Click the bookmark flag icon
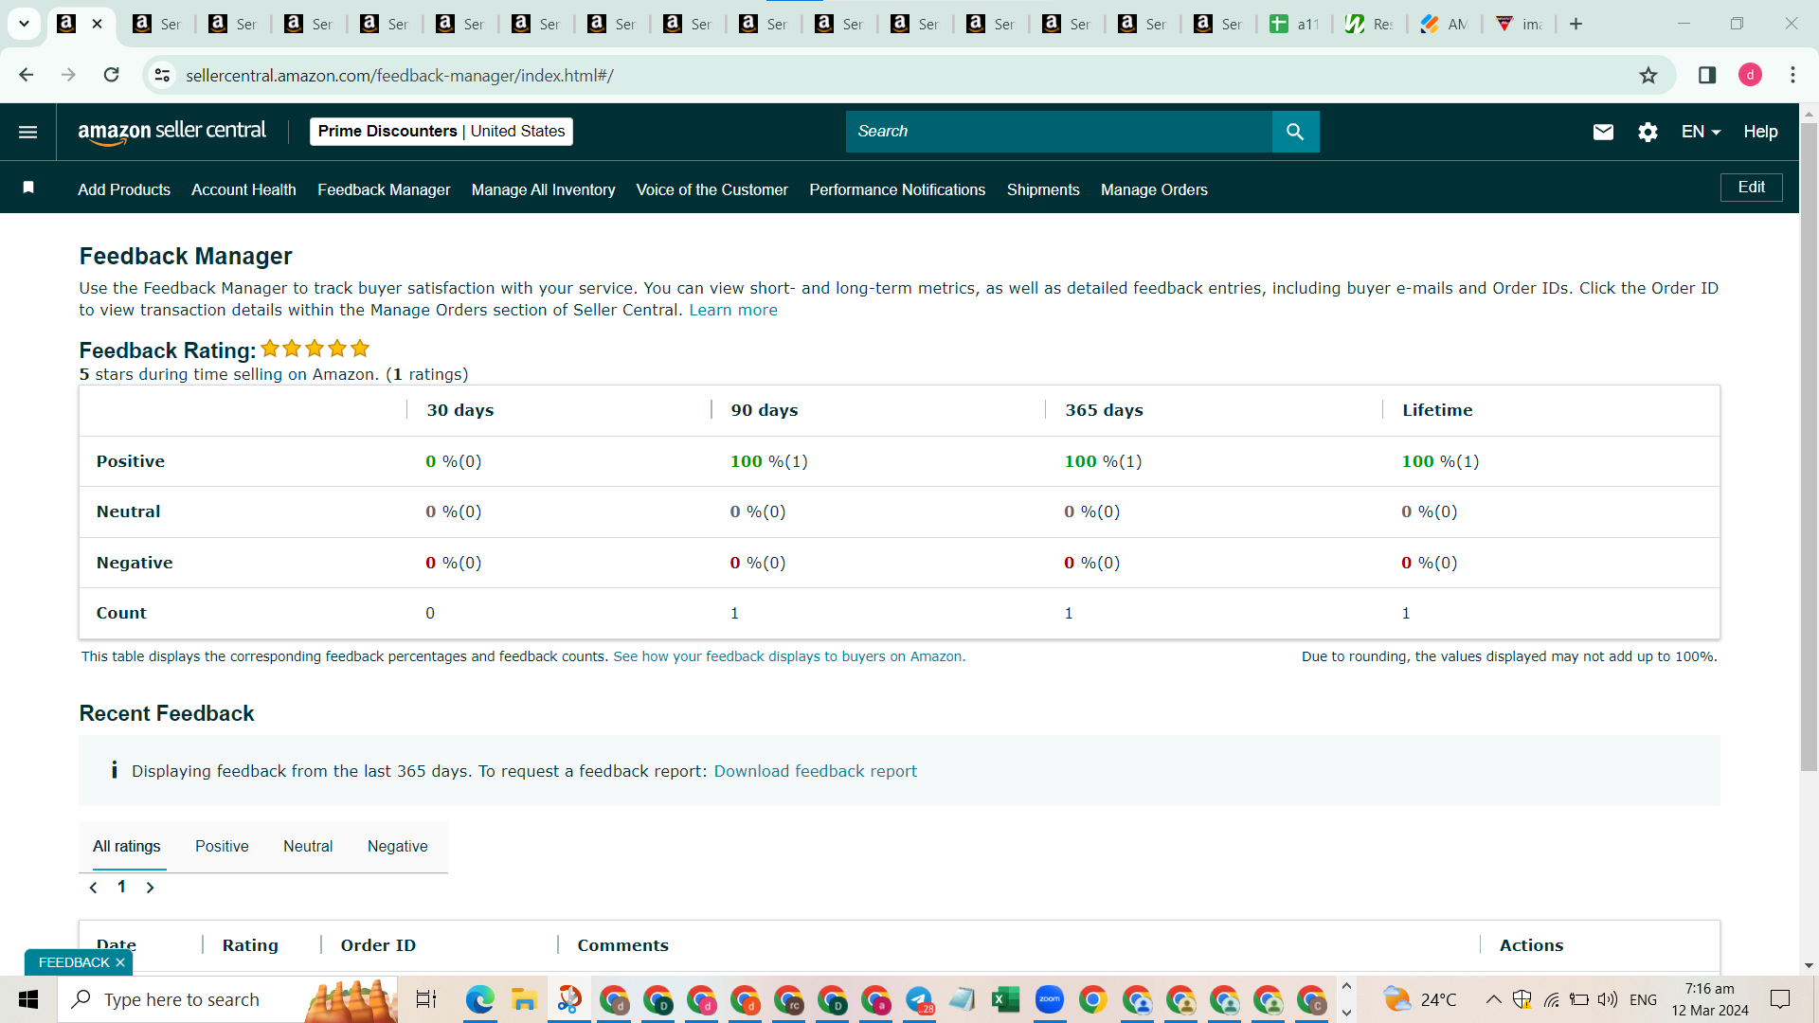 tap(28, 188)
